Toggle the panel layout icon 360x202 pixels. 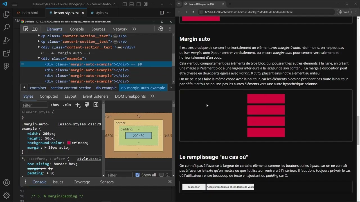click(x=132, y=4)
